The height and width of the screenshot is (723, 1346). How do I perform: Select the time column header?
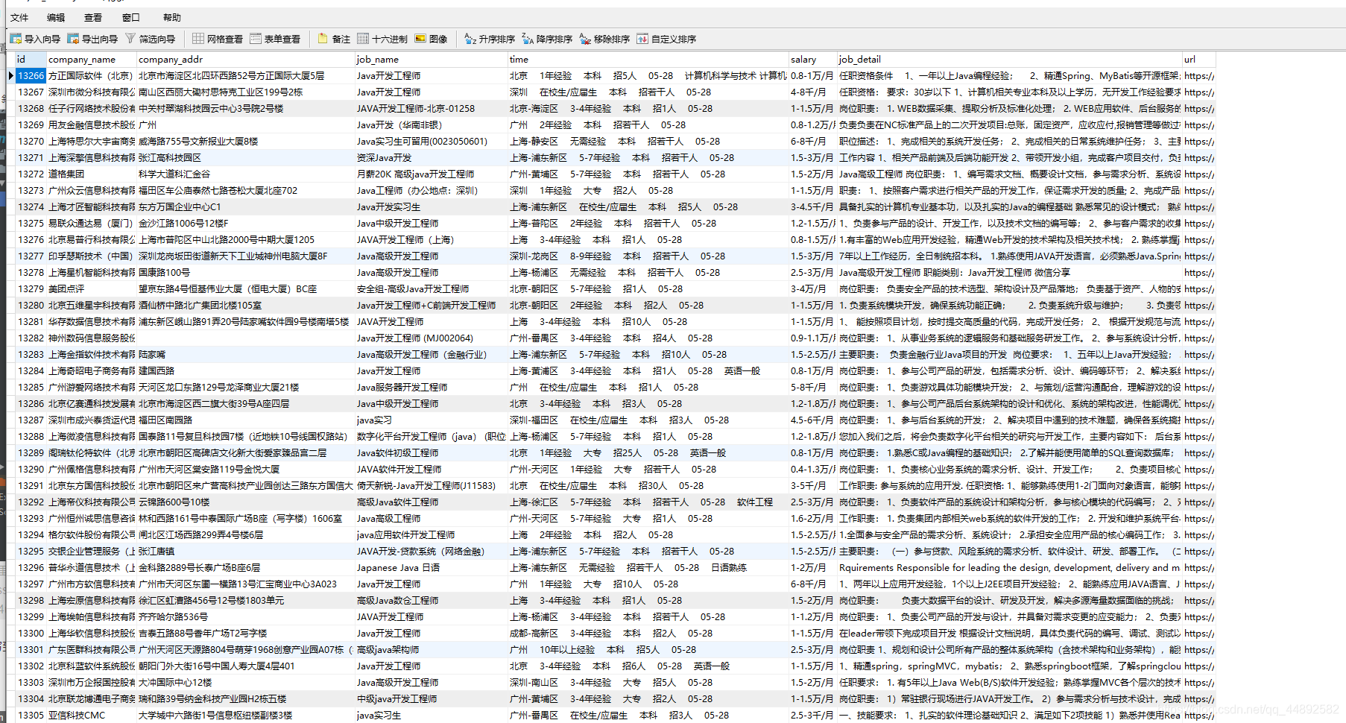pos(648,59)
